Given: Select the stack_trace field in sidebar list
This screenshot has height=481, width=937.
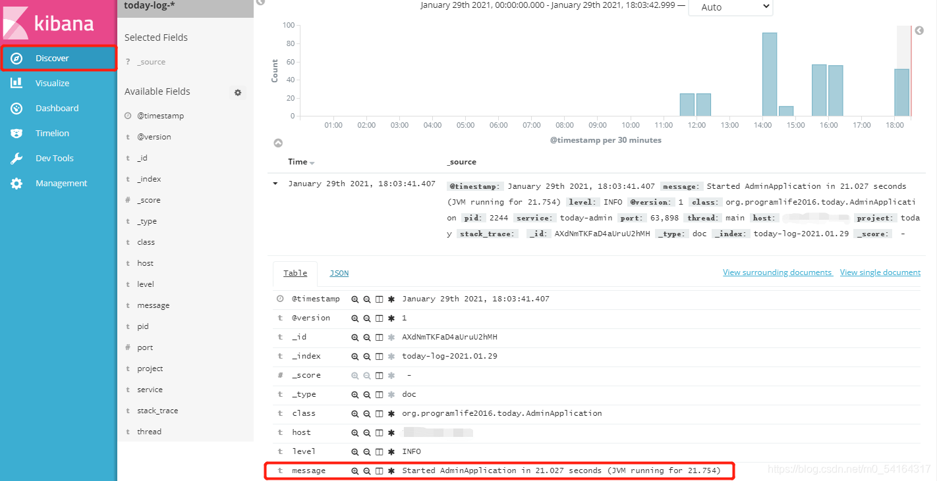Looking at the screenshot, I should (x=157, y=411).
